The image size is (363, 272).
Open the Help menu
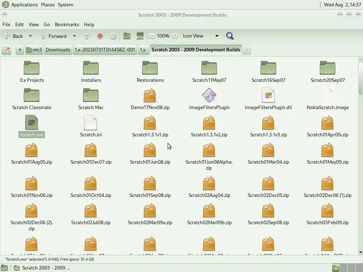pyautogui.click(x=89, y=24)
